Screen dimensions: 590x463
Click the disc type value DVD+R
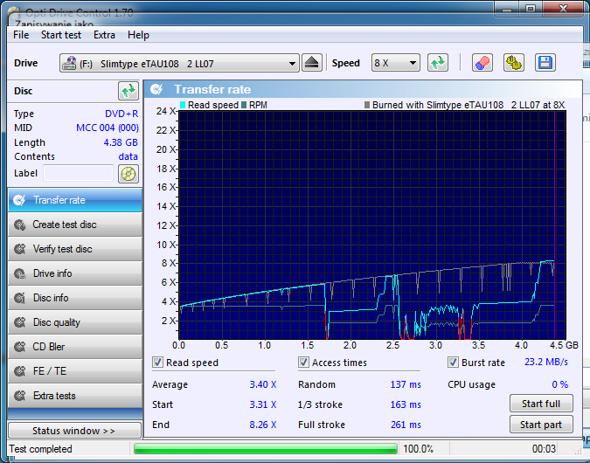[121, 114]
